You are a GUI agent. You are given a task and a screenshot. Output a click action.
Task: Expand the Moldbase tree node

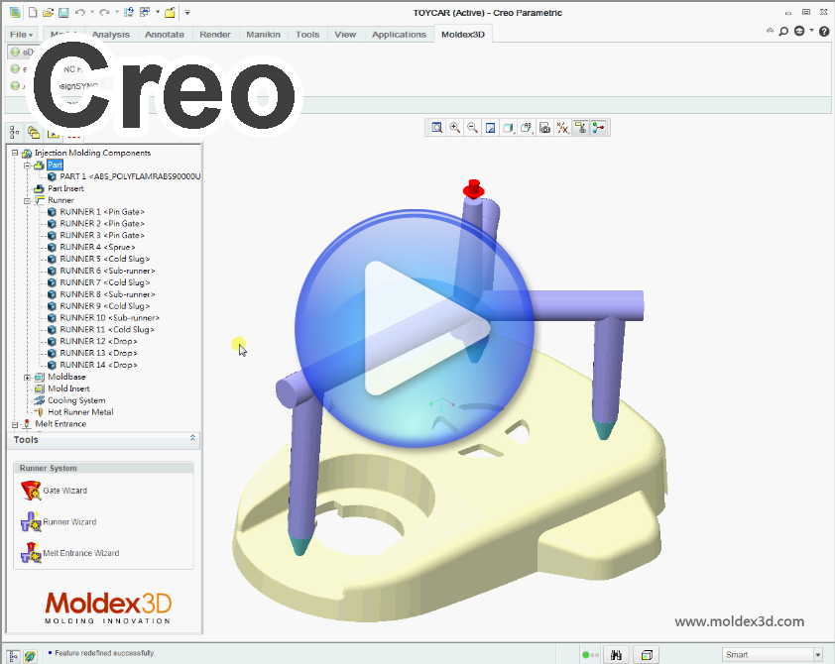click(x=28, y=377)
